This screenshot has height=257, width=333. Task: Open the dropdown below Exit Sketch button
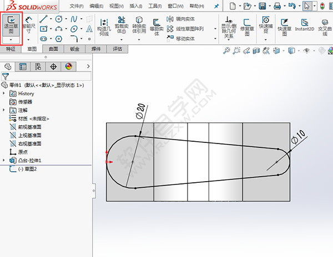11,40
